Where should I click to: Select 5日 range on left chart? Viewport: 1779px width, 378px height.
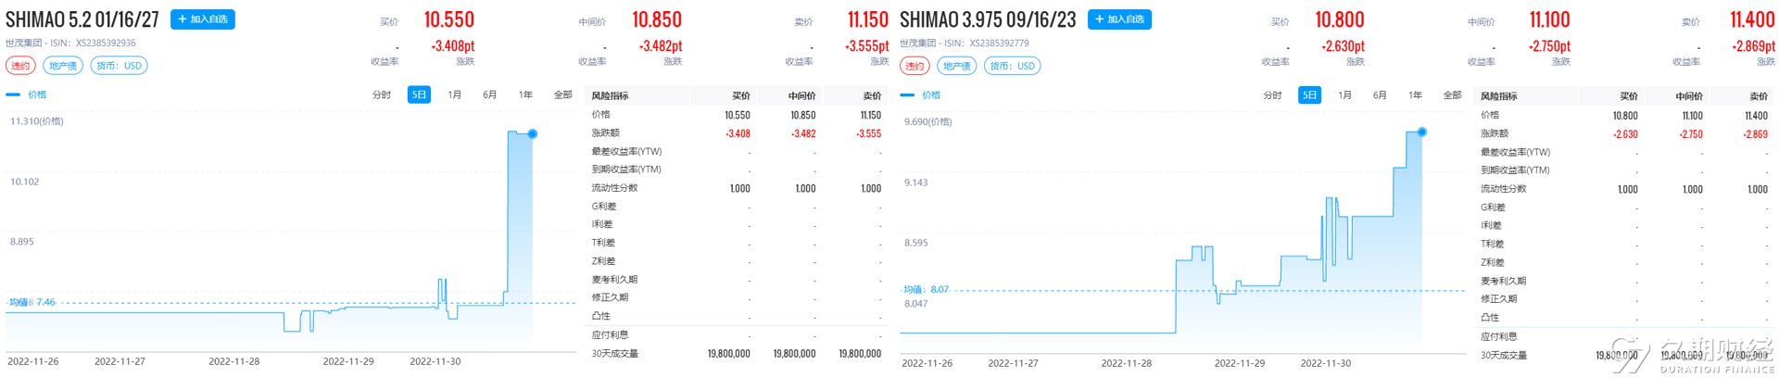tap(419, 94)
